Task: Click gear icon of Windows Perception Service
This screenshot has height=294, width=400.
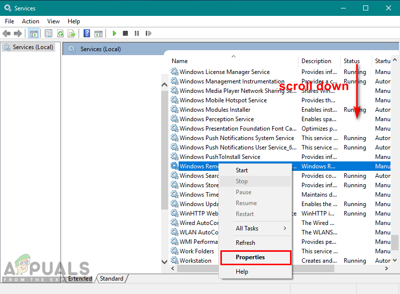Action: (175, 119)
